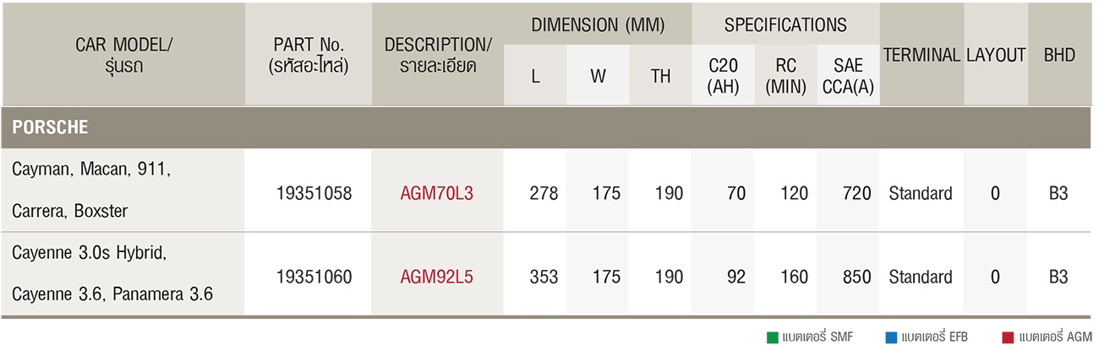1099x350 pixels.
Task: Select the AGM92L5 description link
Action: pyautogui.click(x=437, y=277)
